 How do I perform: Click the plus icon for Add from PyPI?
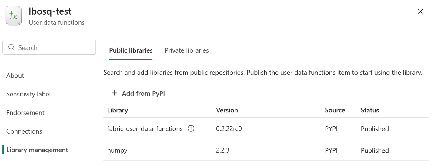pyautogui.click(x=114, y=93)
